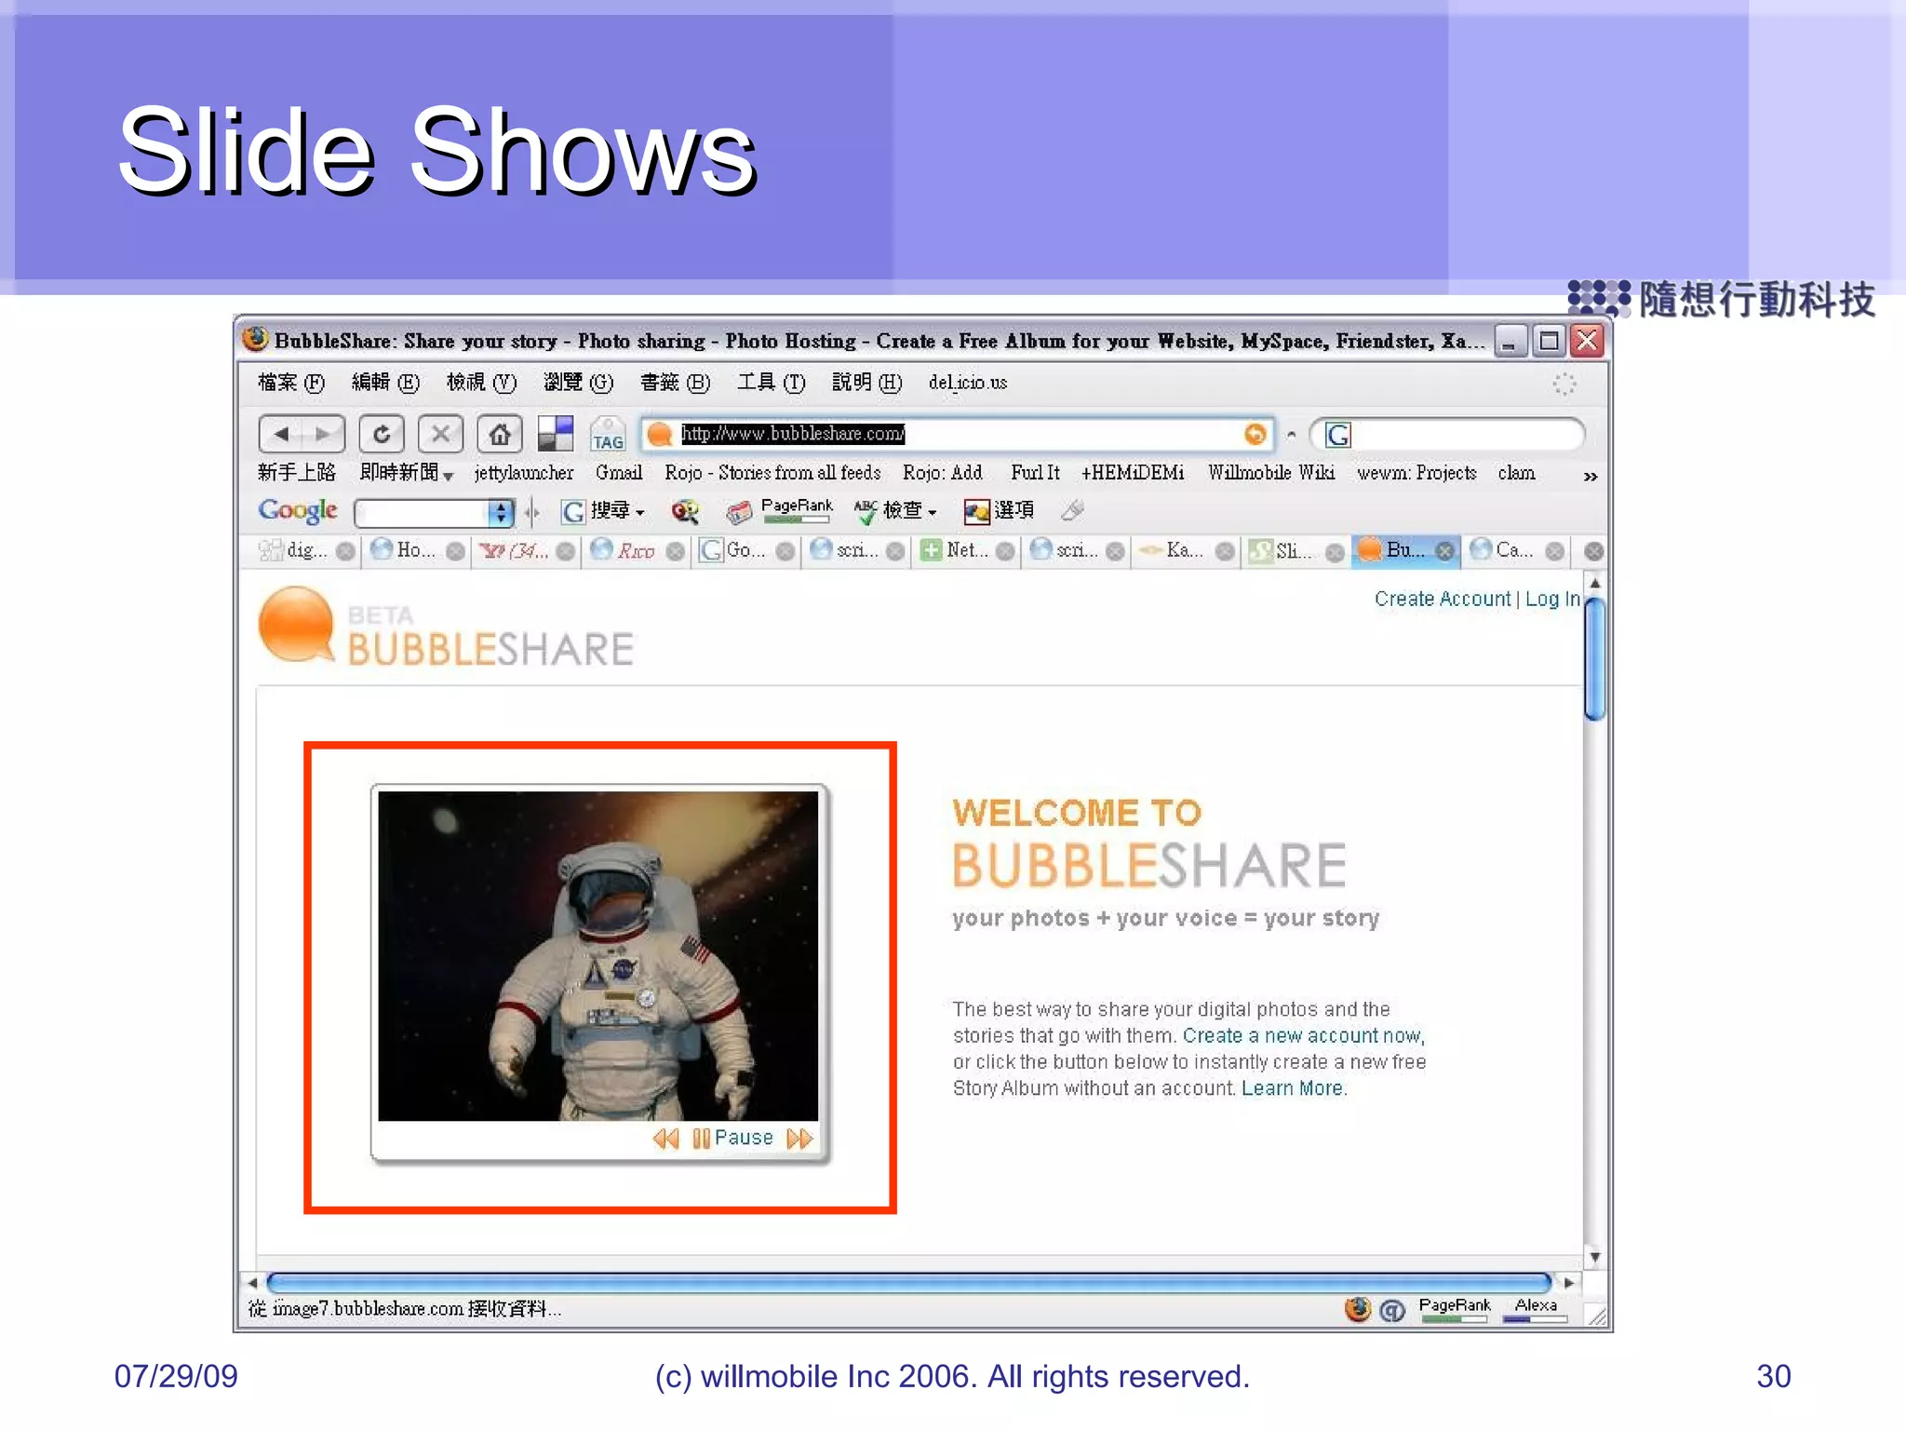Open the 書籤 (B) Bookmarks menu
Screen dimensions: 1906x1430
click(x=676, y=383)
